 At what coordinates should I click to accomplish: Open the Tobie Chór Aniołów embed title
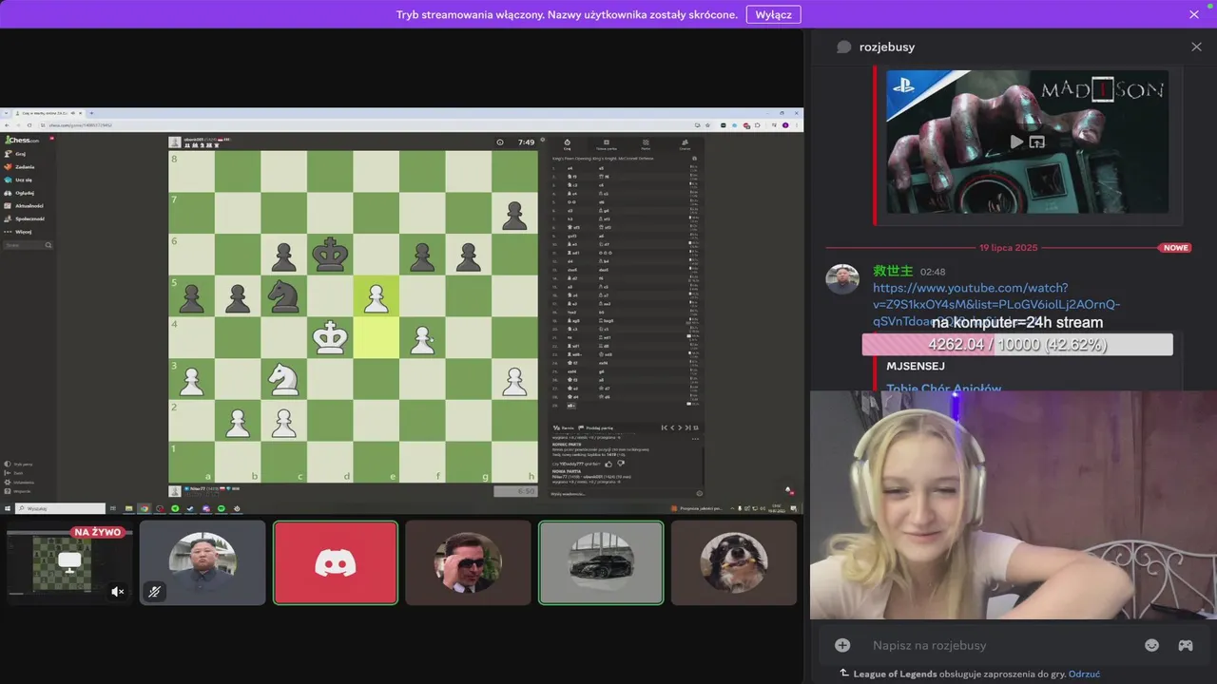(943, 387)
